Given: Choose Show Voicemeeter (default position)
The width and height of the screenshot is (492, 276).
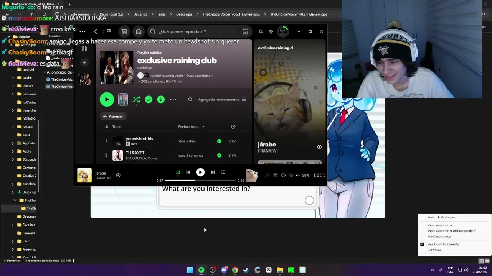Looking at the screenshot, I should click(452, 231).
